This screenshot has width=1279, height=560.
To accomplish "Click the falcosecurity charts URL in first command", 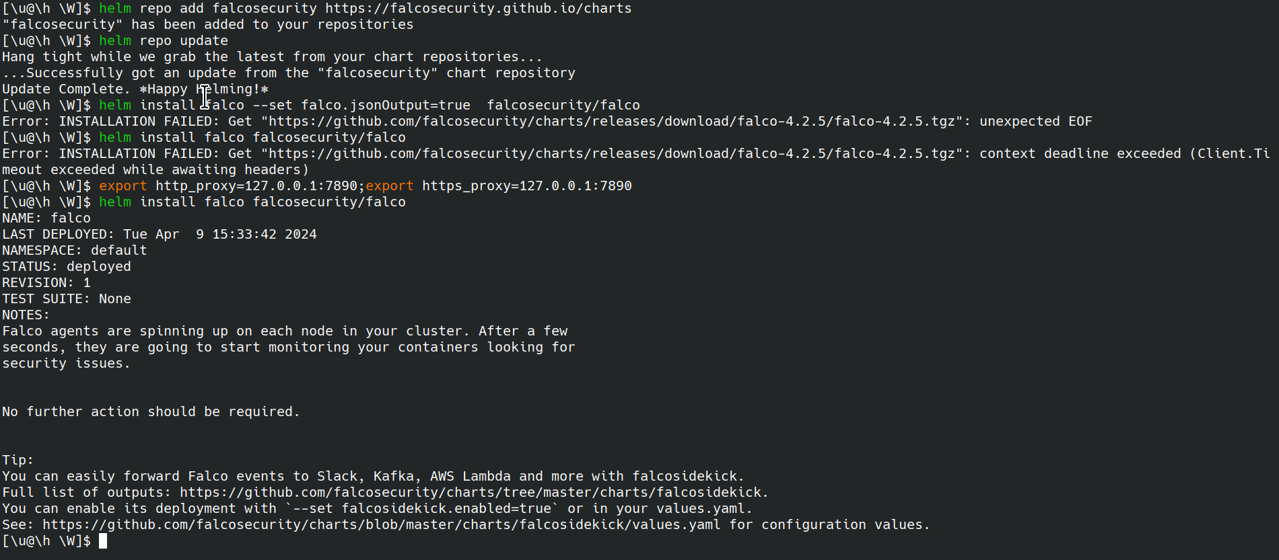I will pyautogui.click(x=479, y=9).
